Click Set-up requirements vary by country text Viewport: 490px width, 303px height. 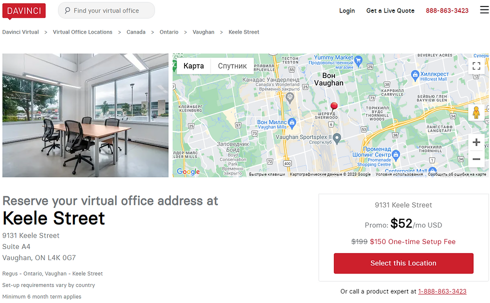(48, 285)
